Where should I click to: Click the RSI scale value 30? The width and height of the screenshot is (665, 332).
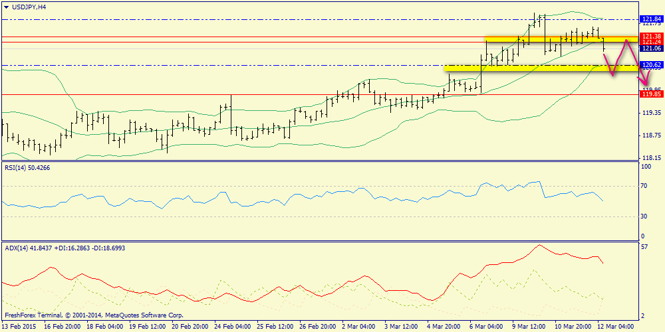(x=645, y=216)
